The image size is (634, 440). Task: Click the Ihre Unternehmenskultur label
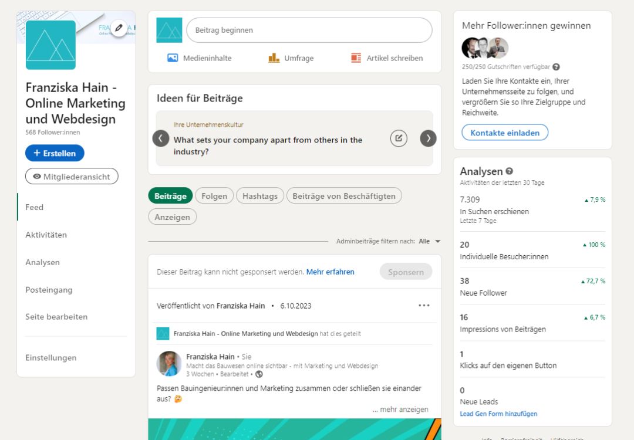pos(208,125)
